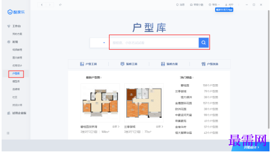Click the vertical scrollbar on the right

pos(268,70)
